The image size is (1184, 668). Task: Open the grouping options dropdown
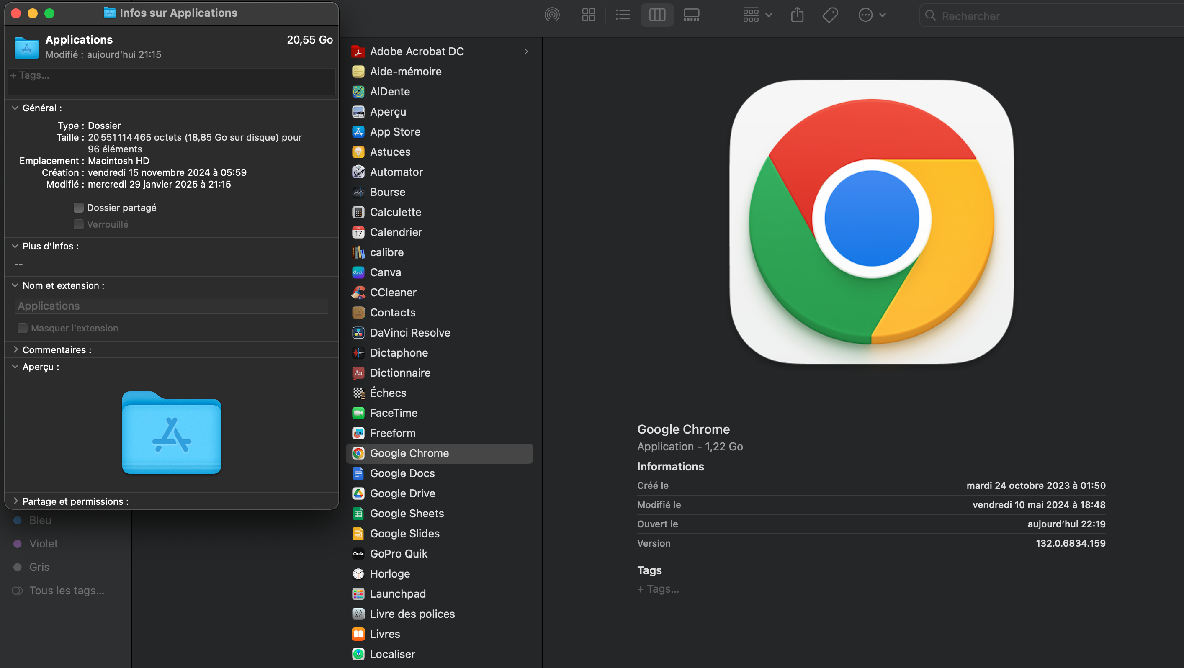(757, 15)
